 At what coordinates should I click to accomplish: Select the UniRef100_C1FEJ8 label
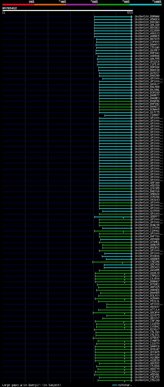(147, 65)
